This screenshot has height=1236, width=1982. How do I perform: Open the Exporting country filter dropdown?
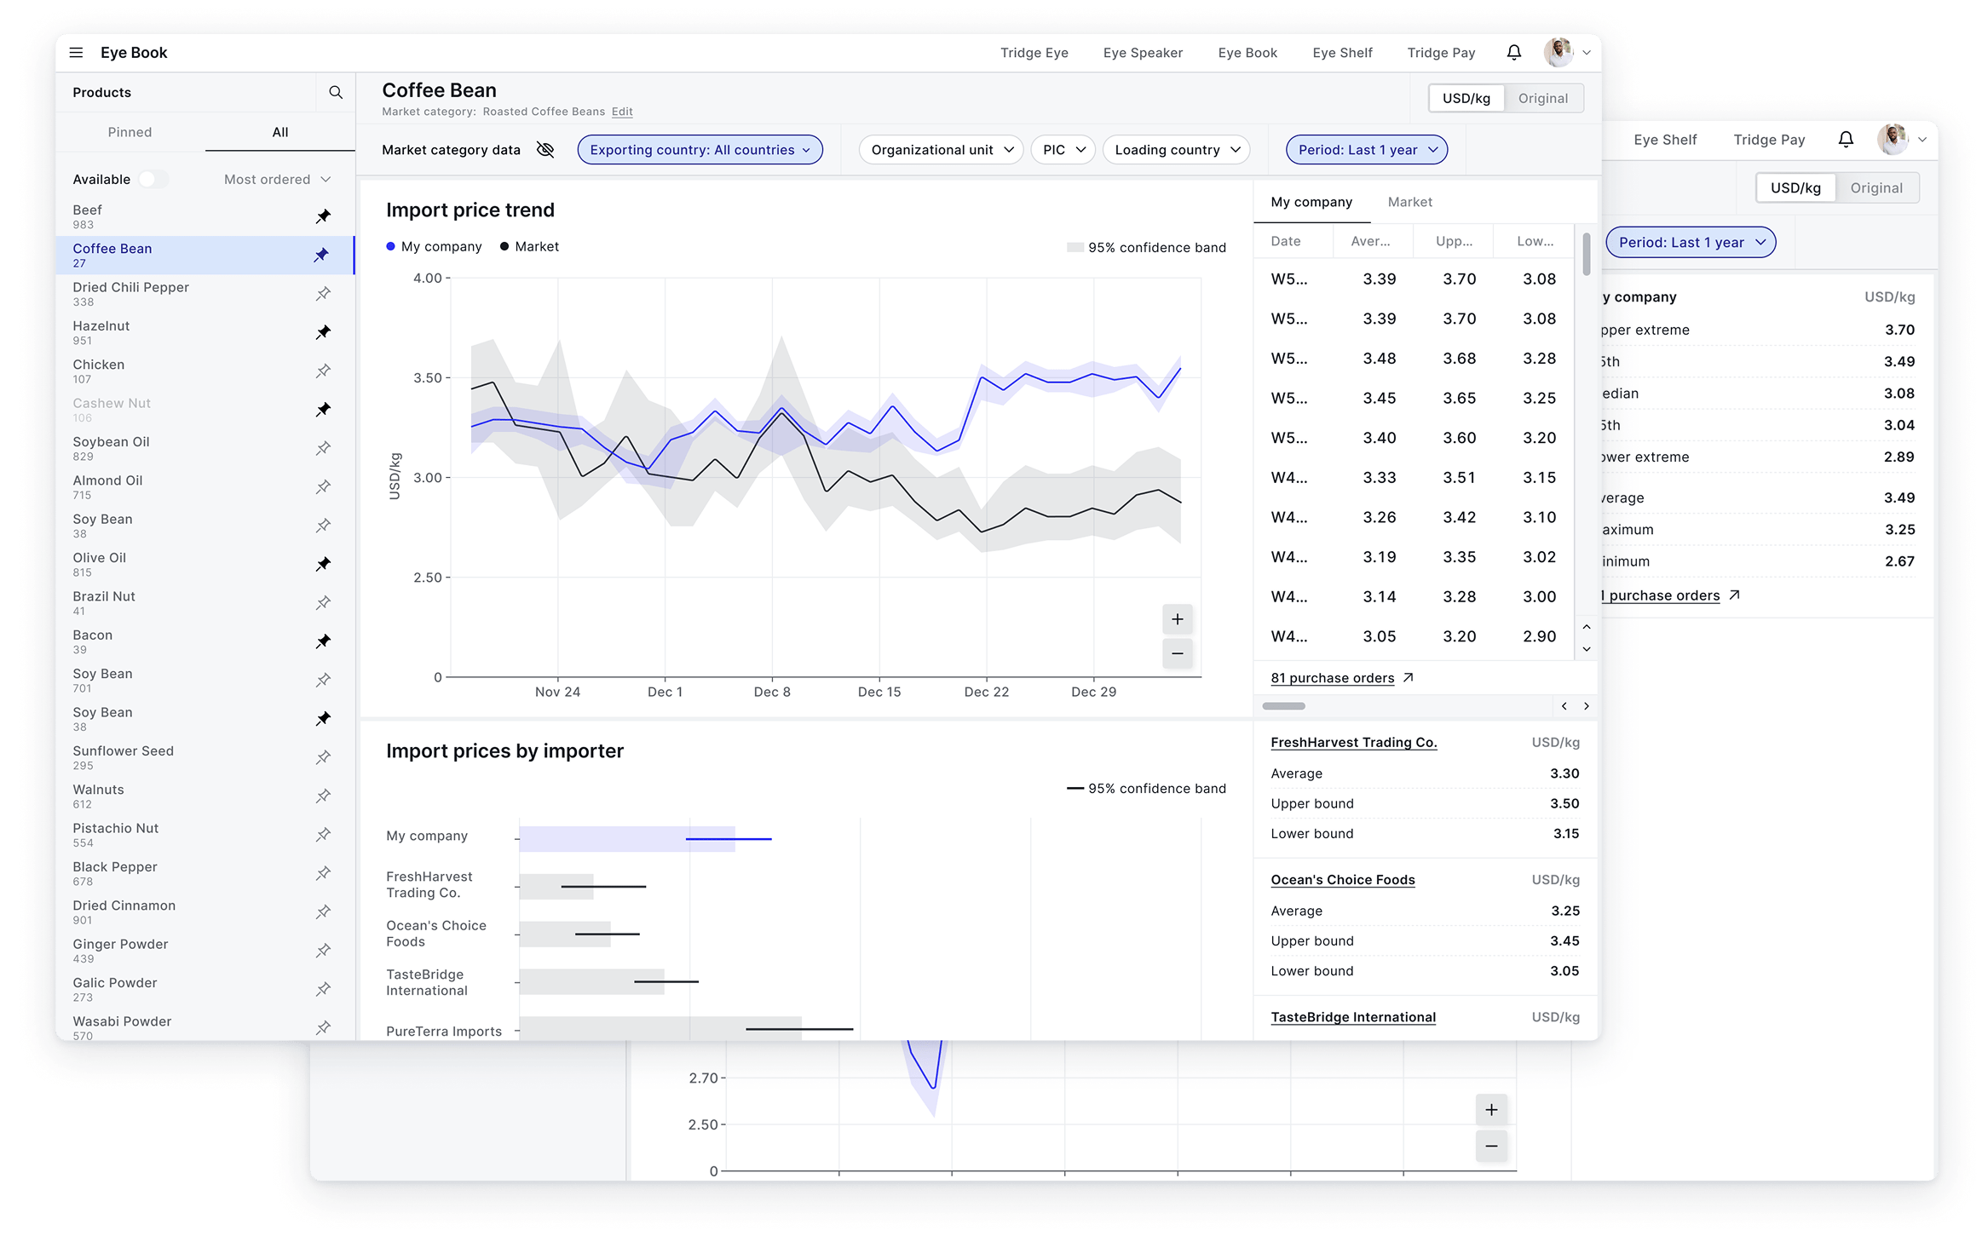tap(700, 150)
